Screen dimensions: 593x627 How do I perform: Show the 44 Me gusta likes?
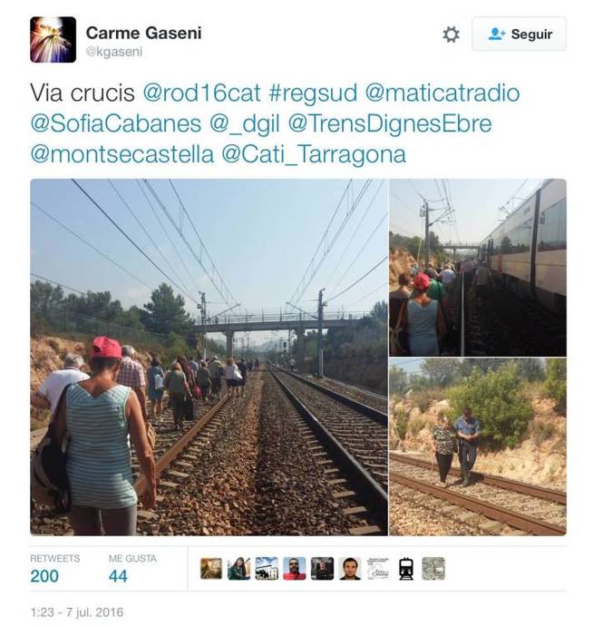coord(132,569)
